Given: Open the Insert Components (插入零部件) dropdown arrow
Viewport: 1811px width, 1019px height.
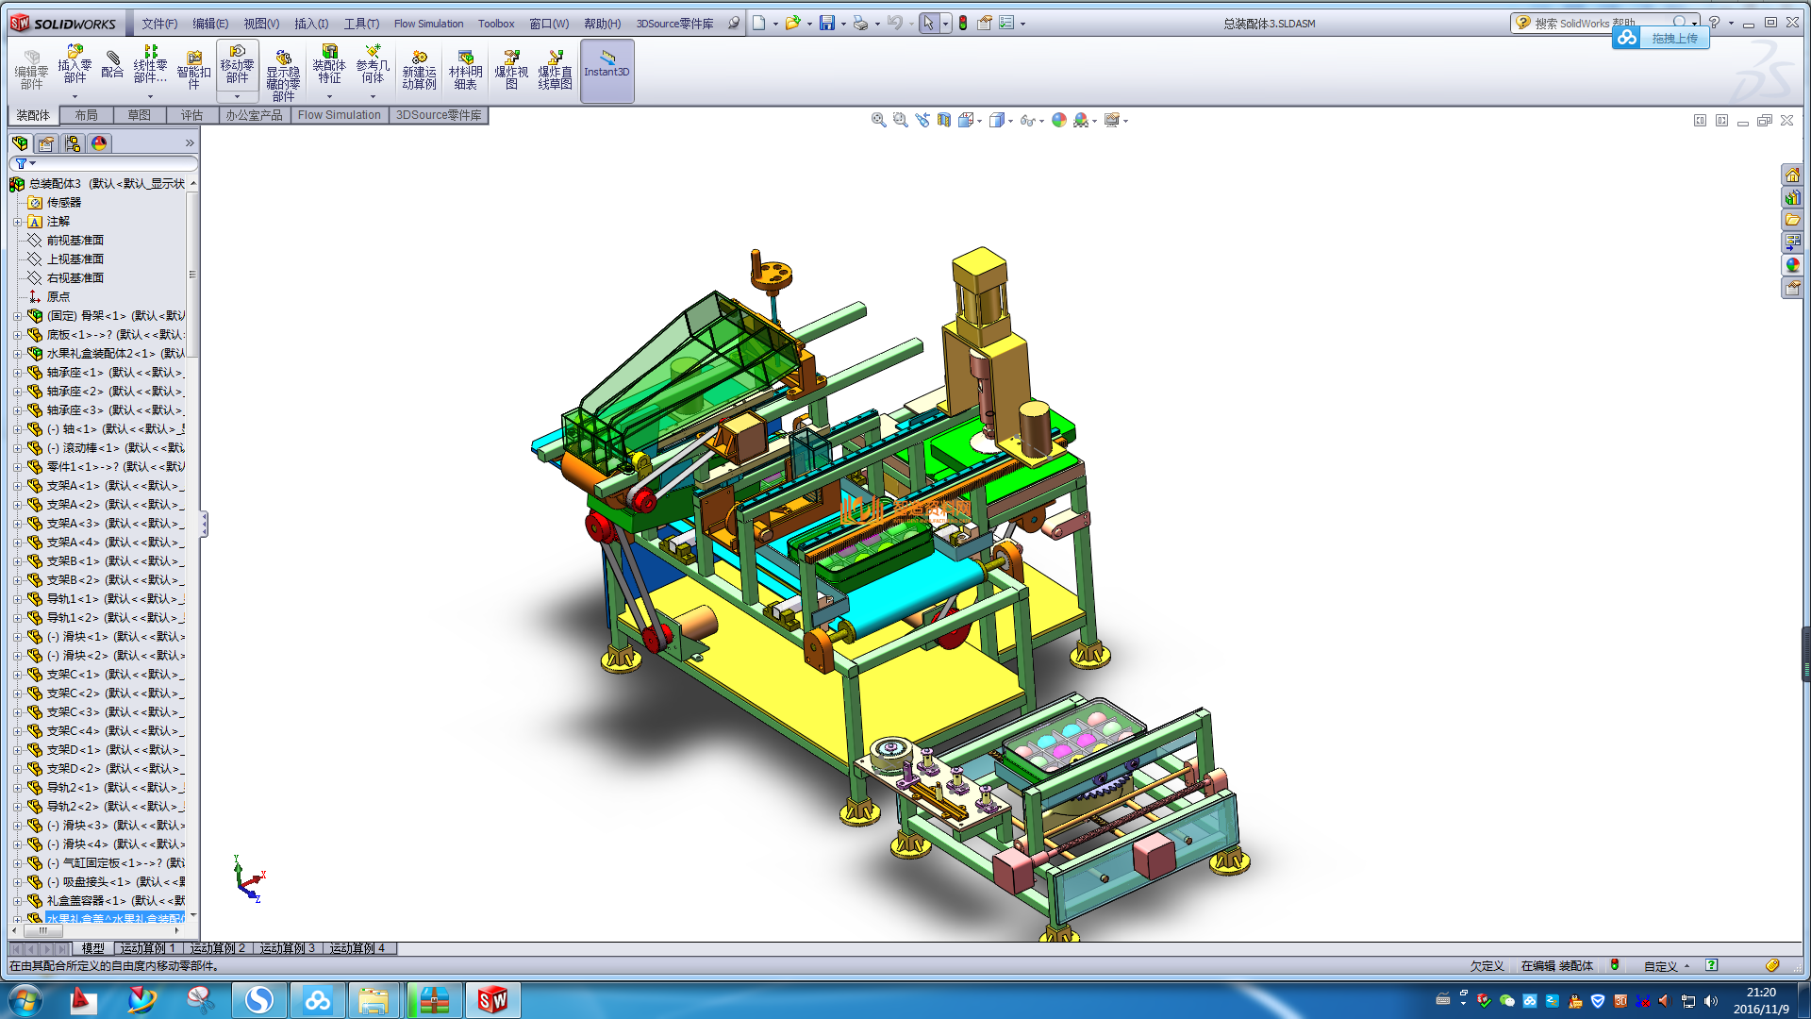Looking at the screenshot, I should (x=75, y=96).
